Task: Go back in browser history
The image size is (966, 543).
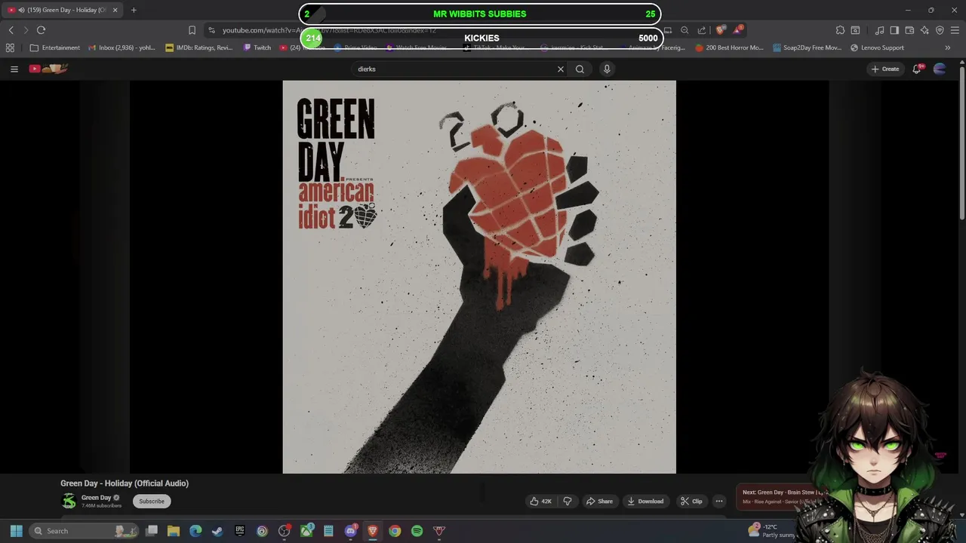Action: click(11, 30)
